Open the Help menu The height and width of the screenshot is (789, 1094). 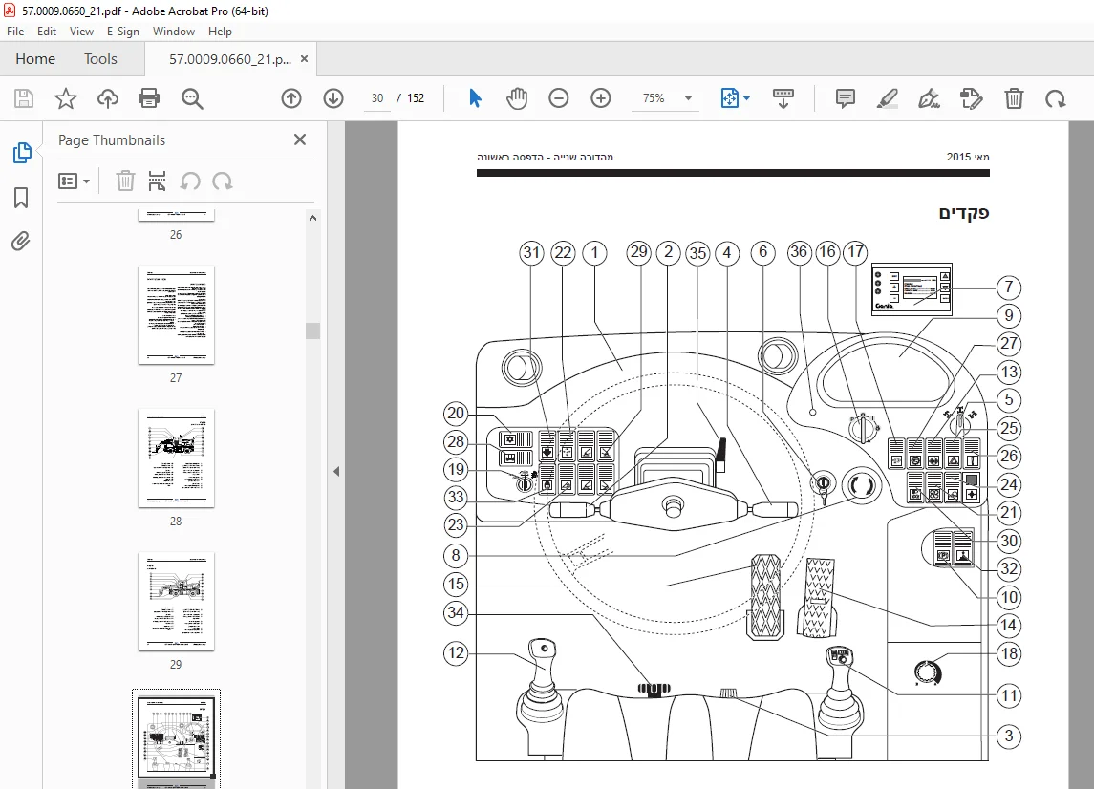click(220, 32)
